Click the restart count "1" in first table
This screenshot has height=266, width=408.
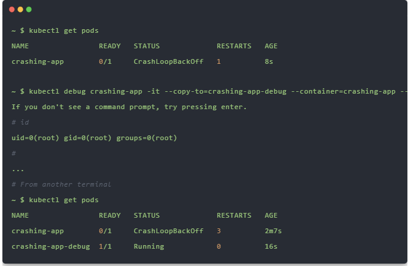pos(219,61)
